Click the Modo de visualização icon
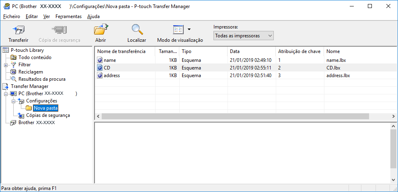Image resolution: width=398 pixels, height=192 pixels. (x=178, y=30)
